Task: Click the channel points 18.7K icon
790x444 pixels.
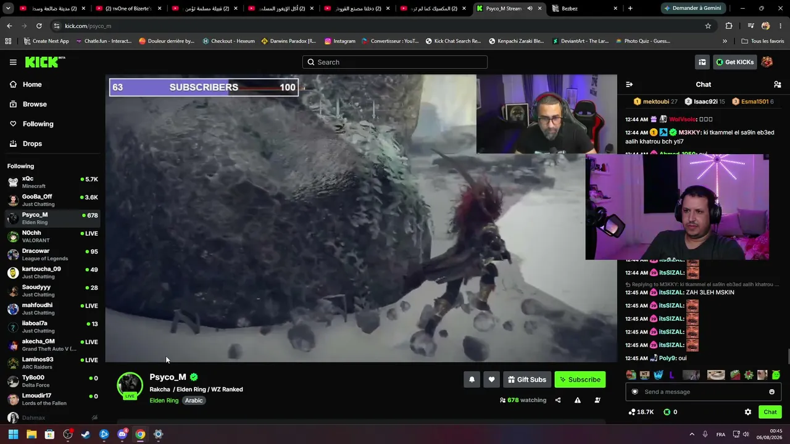Action: point(632,412)
